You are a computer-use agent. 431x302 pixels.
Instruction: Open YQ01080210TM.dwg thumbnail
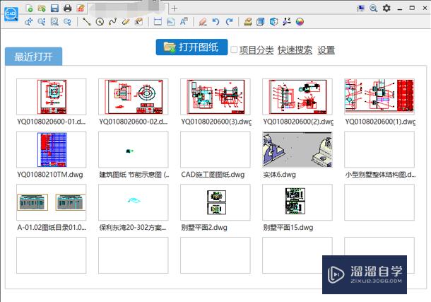click(x=52, y=149)
